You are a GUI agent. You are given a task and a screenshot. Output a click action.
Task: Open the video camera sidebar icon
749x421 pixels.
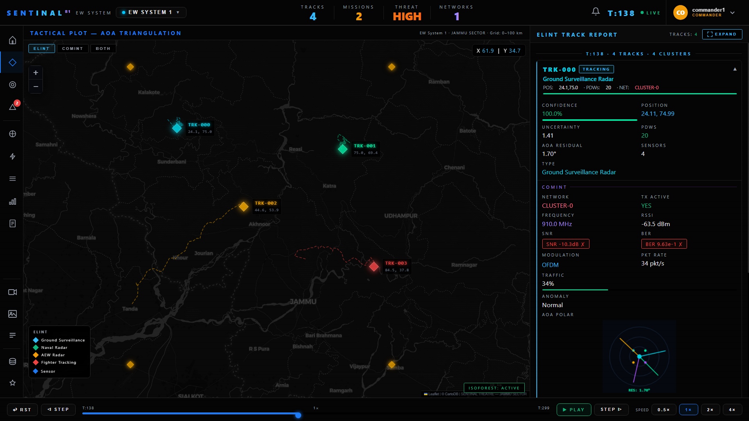(12, 292)
